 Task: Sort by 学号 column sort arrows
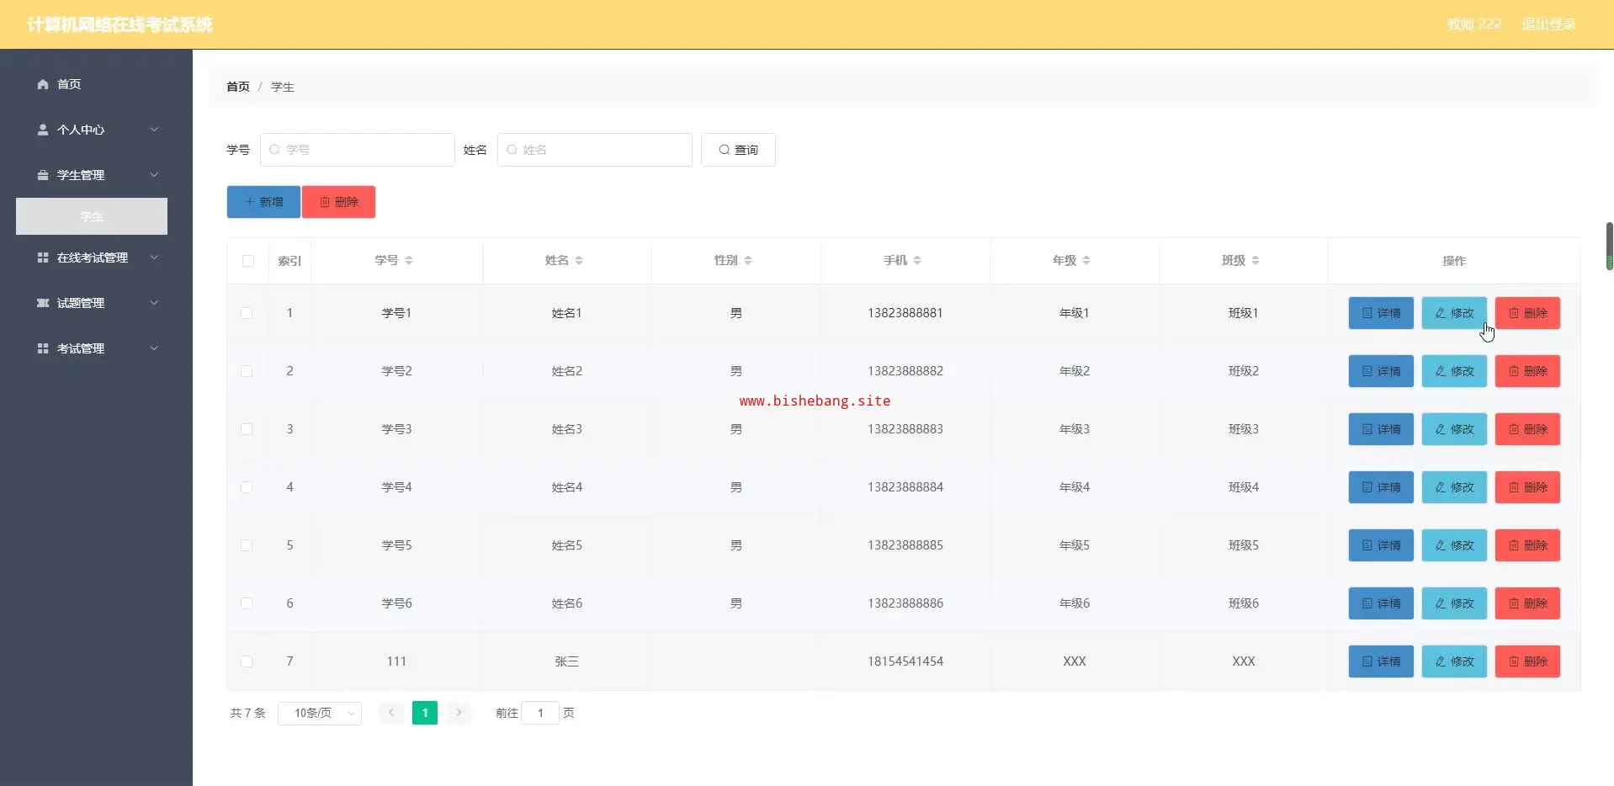click(x=409, y=261)
